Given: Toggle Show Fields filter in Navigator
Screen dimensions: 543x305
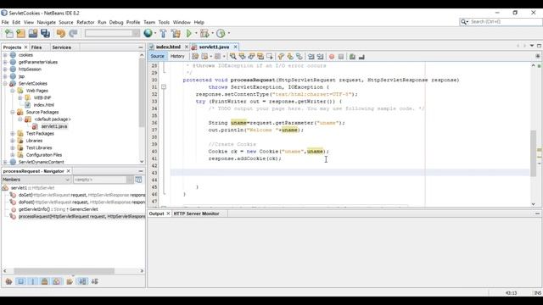Looking at the screenshot, I should [20, 281].
